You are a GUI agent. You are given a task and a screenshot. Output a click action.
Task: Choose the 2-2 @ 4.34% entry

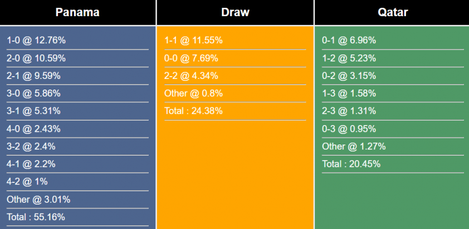(x=191, y=76)
